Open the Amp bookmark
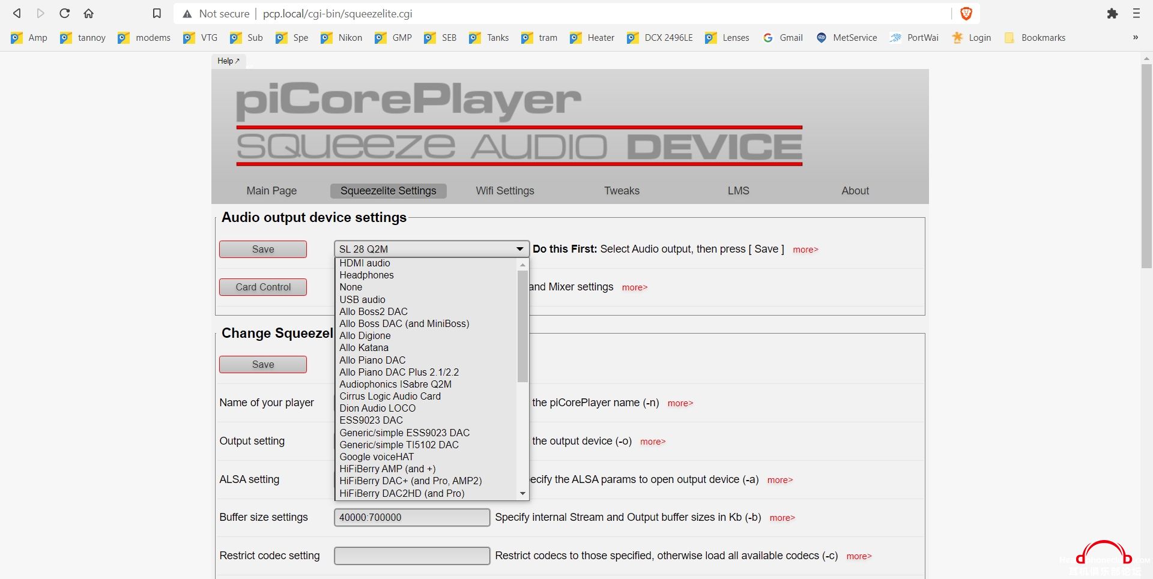The width and height of the screenshot is (1153, 579). tap(29, 38)
